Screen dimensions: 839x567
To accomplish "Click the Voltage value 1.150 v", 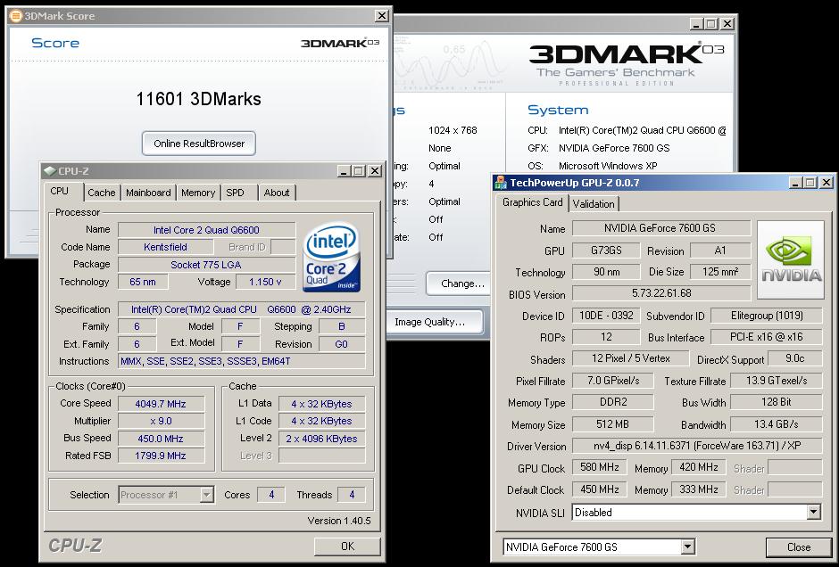I will coord(265,282).
